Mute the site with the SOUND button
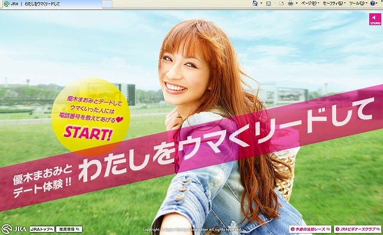Viewport: 383px width, 235px height. pos(375,19)
